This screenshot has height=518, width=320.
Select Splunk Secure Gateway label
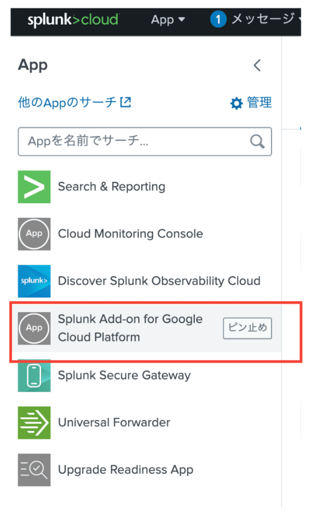click(x=124, y=376)
